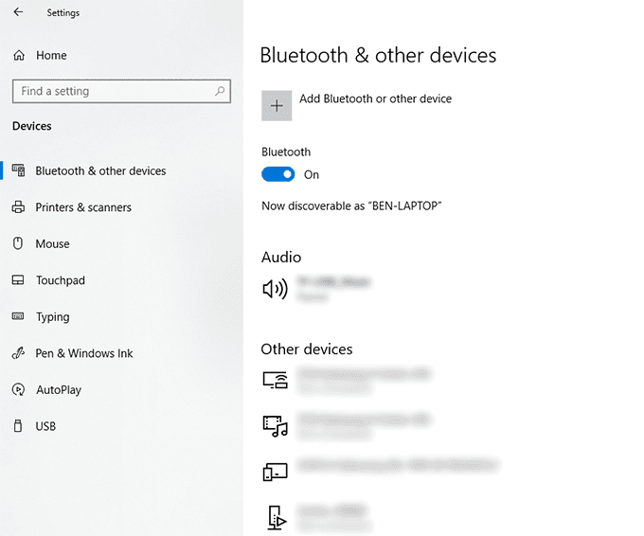Turn off the Bluetooth toggle
This screenshot has width=644, height=536.
278,174
